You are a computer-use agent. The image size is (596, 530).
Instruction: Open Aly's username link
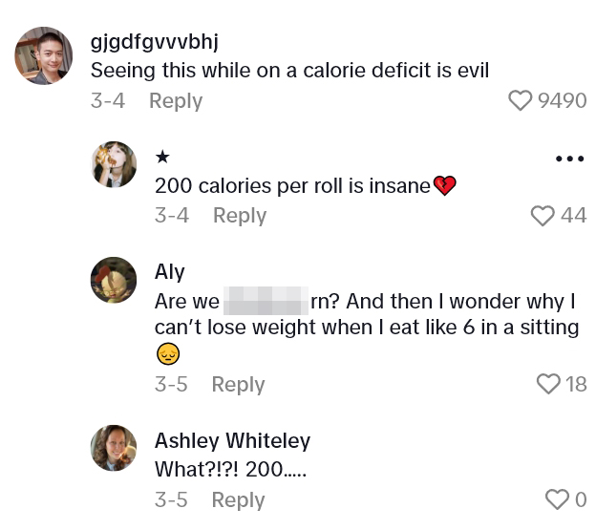click(168, 271)
